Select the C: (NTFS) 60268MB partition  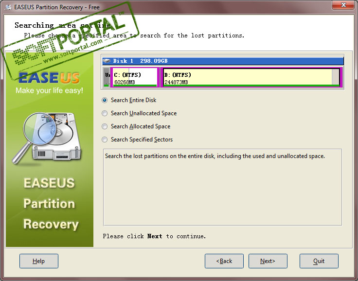click(135, 77)
